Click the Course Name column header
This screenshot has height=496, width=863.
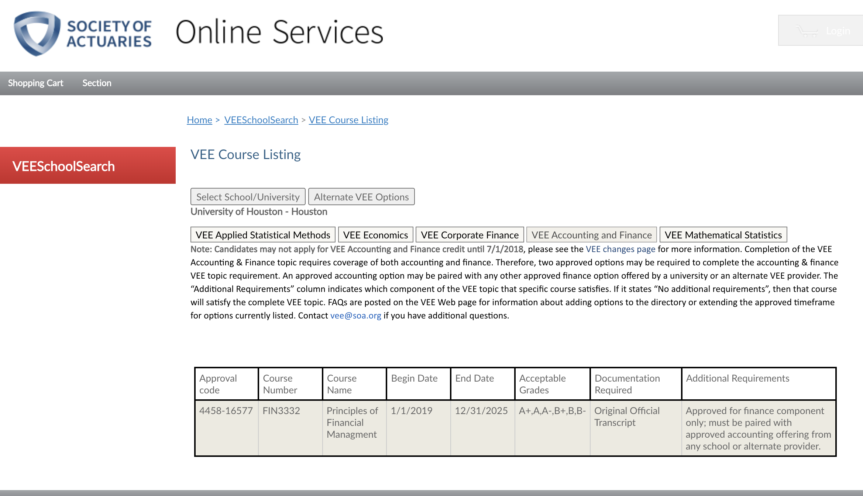(354, 384)
